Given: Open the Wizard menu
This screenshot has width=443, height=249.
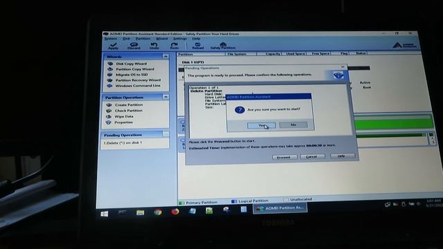Looking at the screenshot, I should tap(161, 39).
